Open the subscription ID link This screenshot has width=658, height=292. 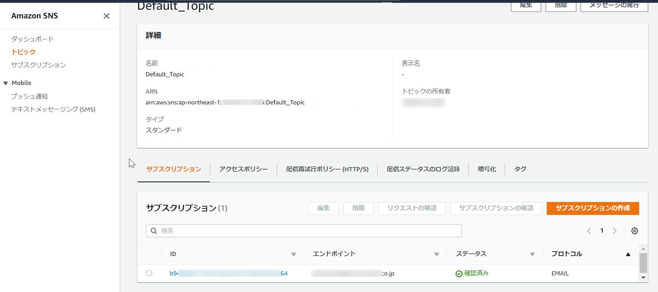pos(229,273)
